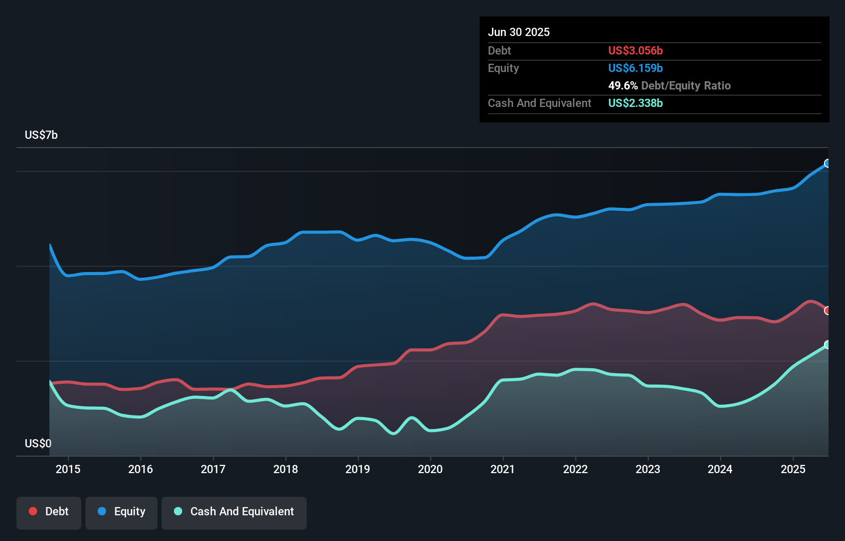This screenshot has height=541, width=845.
Task: Toggle the Debt series visibility
Action: coord(49,512)
